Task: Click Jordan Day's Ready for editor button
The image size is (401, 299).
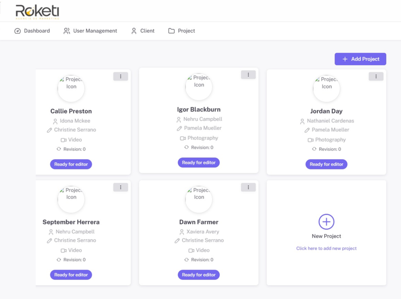Action: pyautogui.click(x=326, y=164)
